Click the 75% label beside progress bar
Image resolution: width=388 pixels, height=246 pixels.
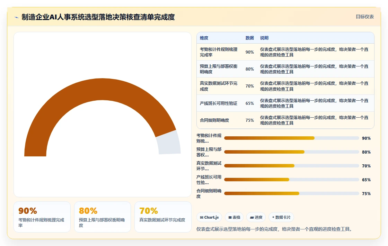[x=366, y=194]
